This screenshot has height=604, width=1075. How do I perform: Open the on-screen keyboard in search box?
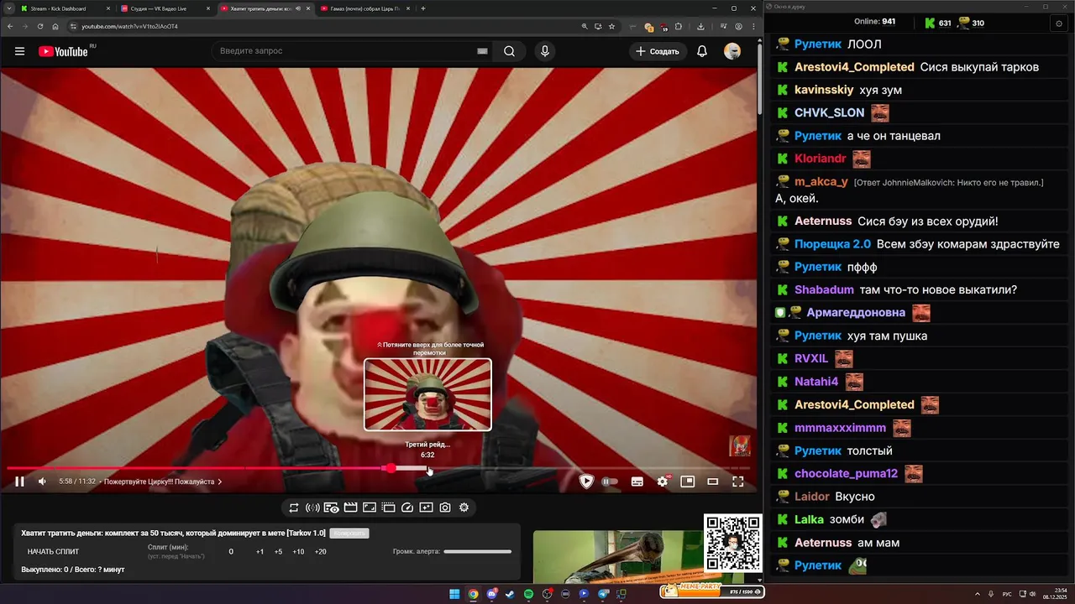click(482, 51)
